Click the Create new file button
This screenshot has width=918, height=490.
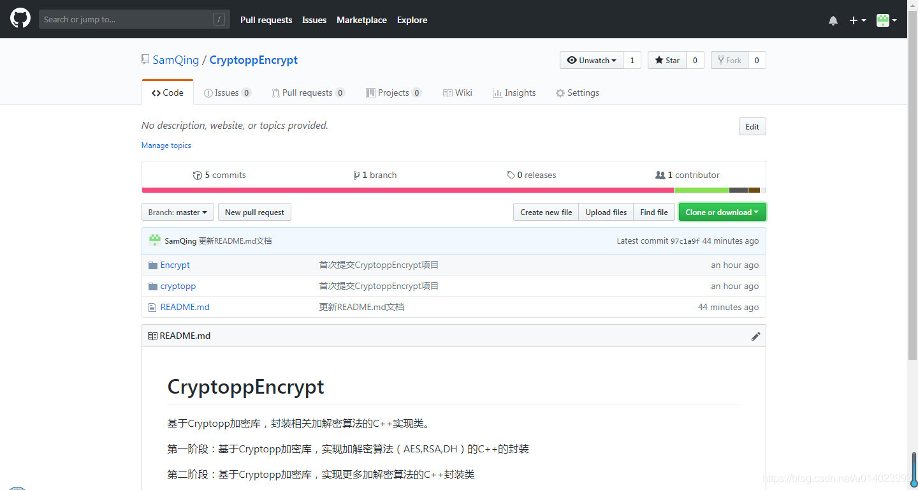(x=546, y=212)
